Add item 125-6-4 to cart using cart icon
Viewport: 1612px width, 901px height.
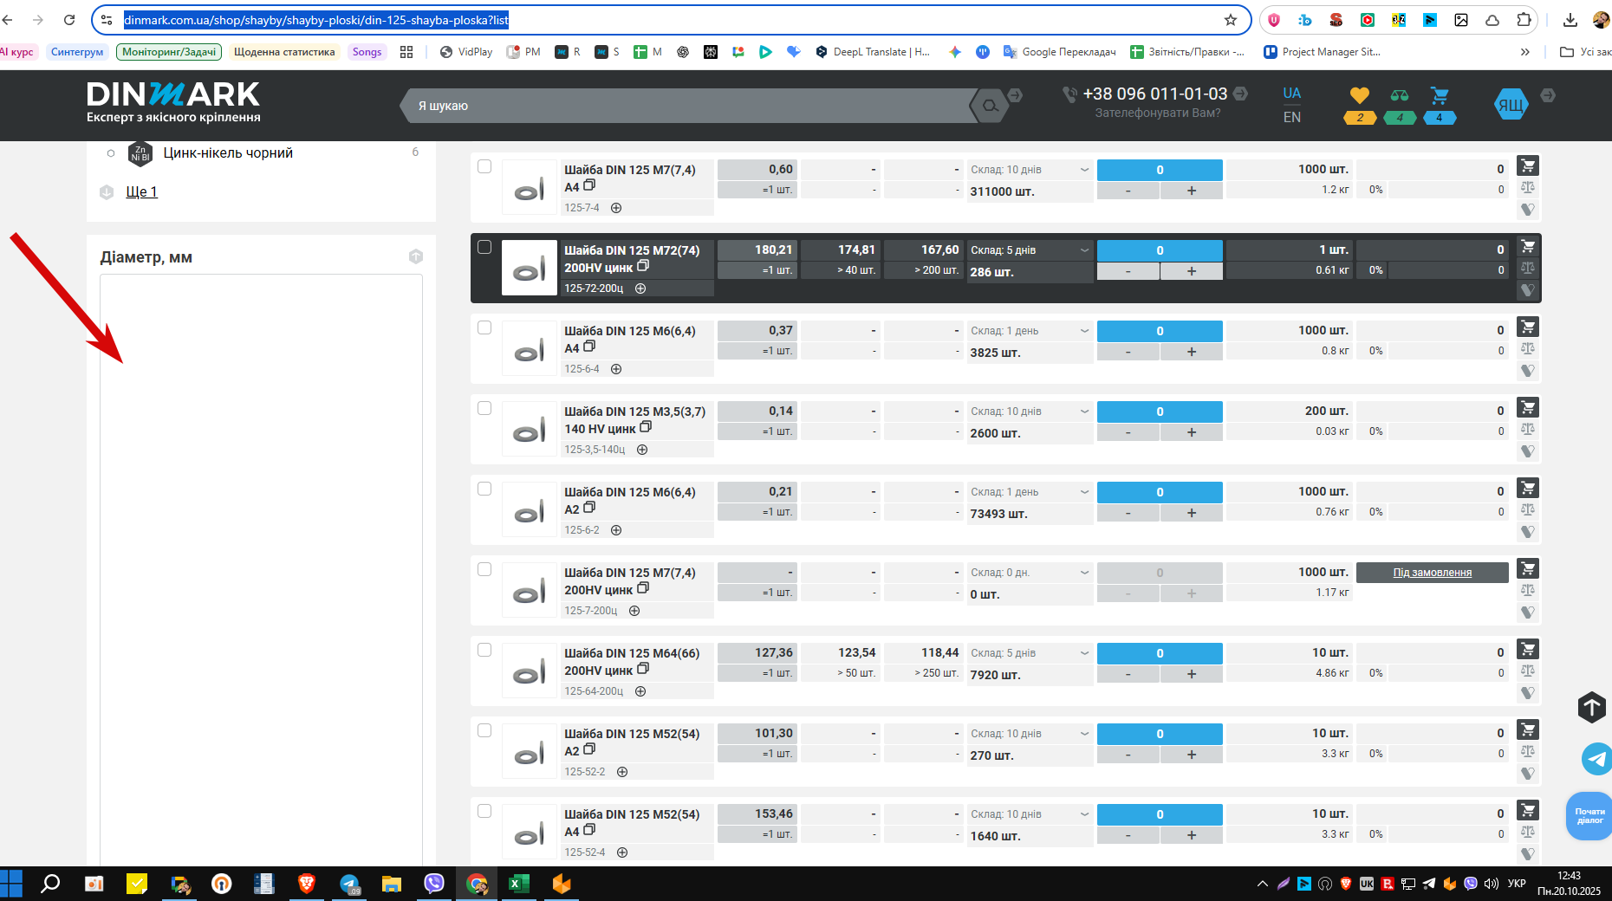coord(1528,327)
